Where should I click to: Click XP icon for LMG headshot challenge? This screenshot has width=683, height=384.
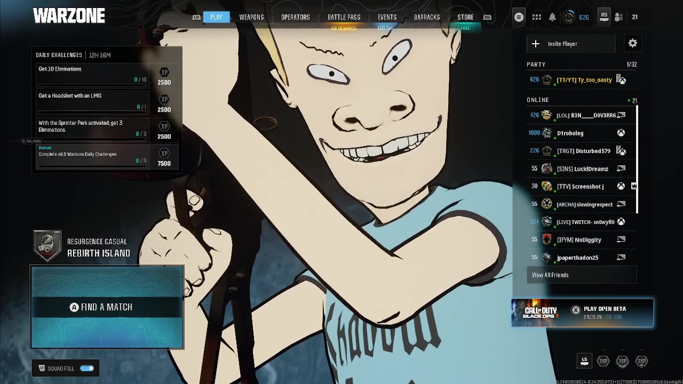[164, 99]
